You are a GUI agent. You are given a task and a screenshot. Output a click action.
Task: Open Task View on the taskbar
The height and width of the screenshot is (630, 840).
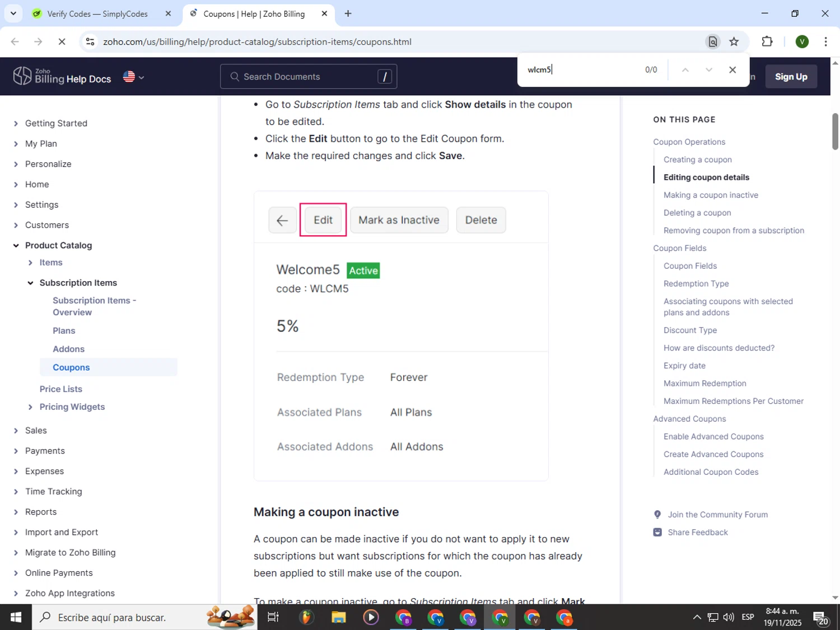(273, 617)
